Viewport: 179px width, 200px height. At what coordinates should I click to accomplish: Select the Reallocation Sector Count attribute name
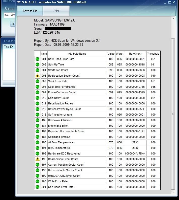(64, 76)
